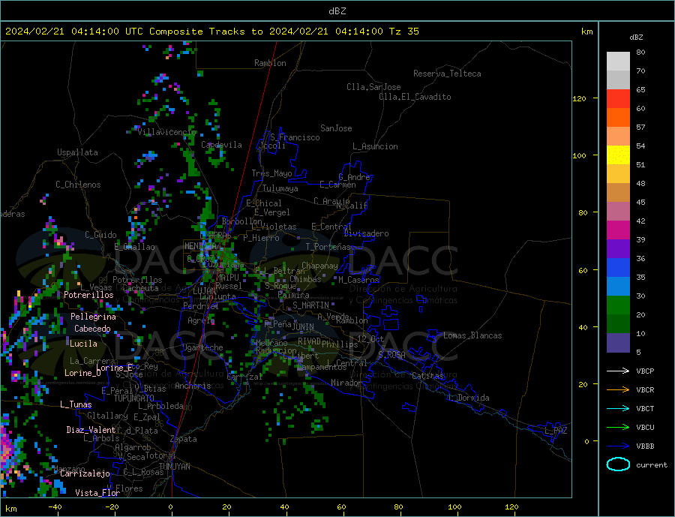Select the light gray 80 dBZ swatch

(x=618, y=62)
